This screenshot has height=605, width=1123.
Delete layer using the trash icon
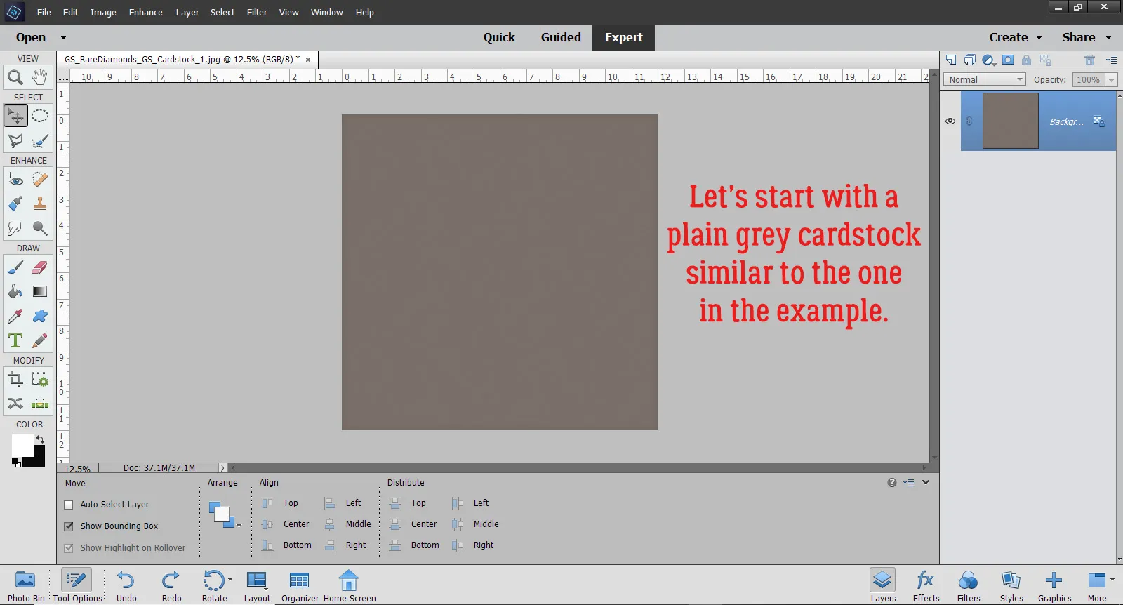click(1089, 60)
